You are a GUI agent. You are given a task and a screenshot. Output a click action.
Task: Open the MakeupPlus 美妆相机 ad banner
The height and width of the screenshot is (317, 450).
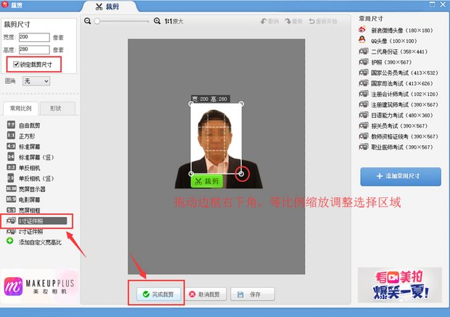click(40, 286)
